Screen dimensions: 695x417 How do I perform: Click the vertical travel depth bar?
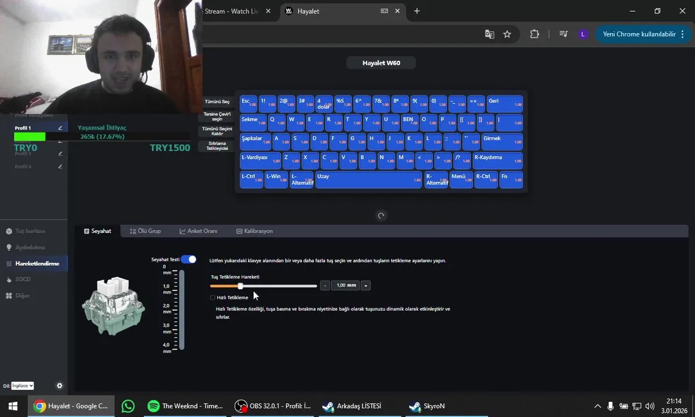tap(182, 309)
